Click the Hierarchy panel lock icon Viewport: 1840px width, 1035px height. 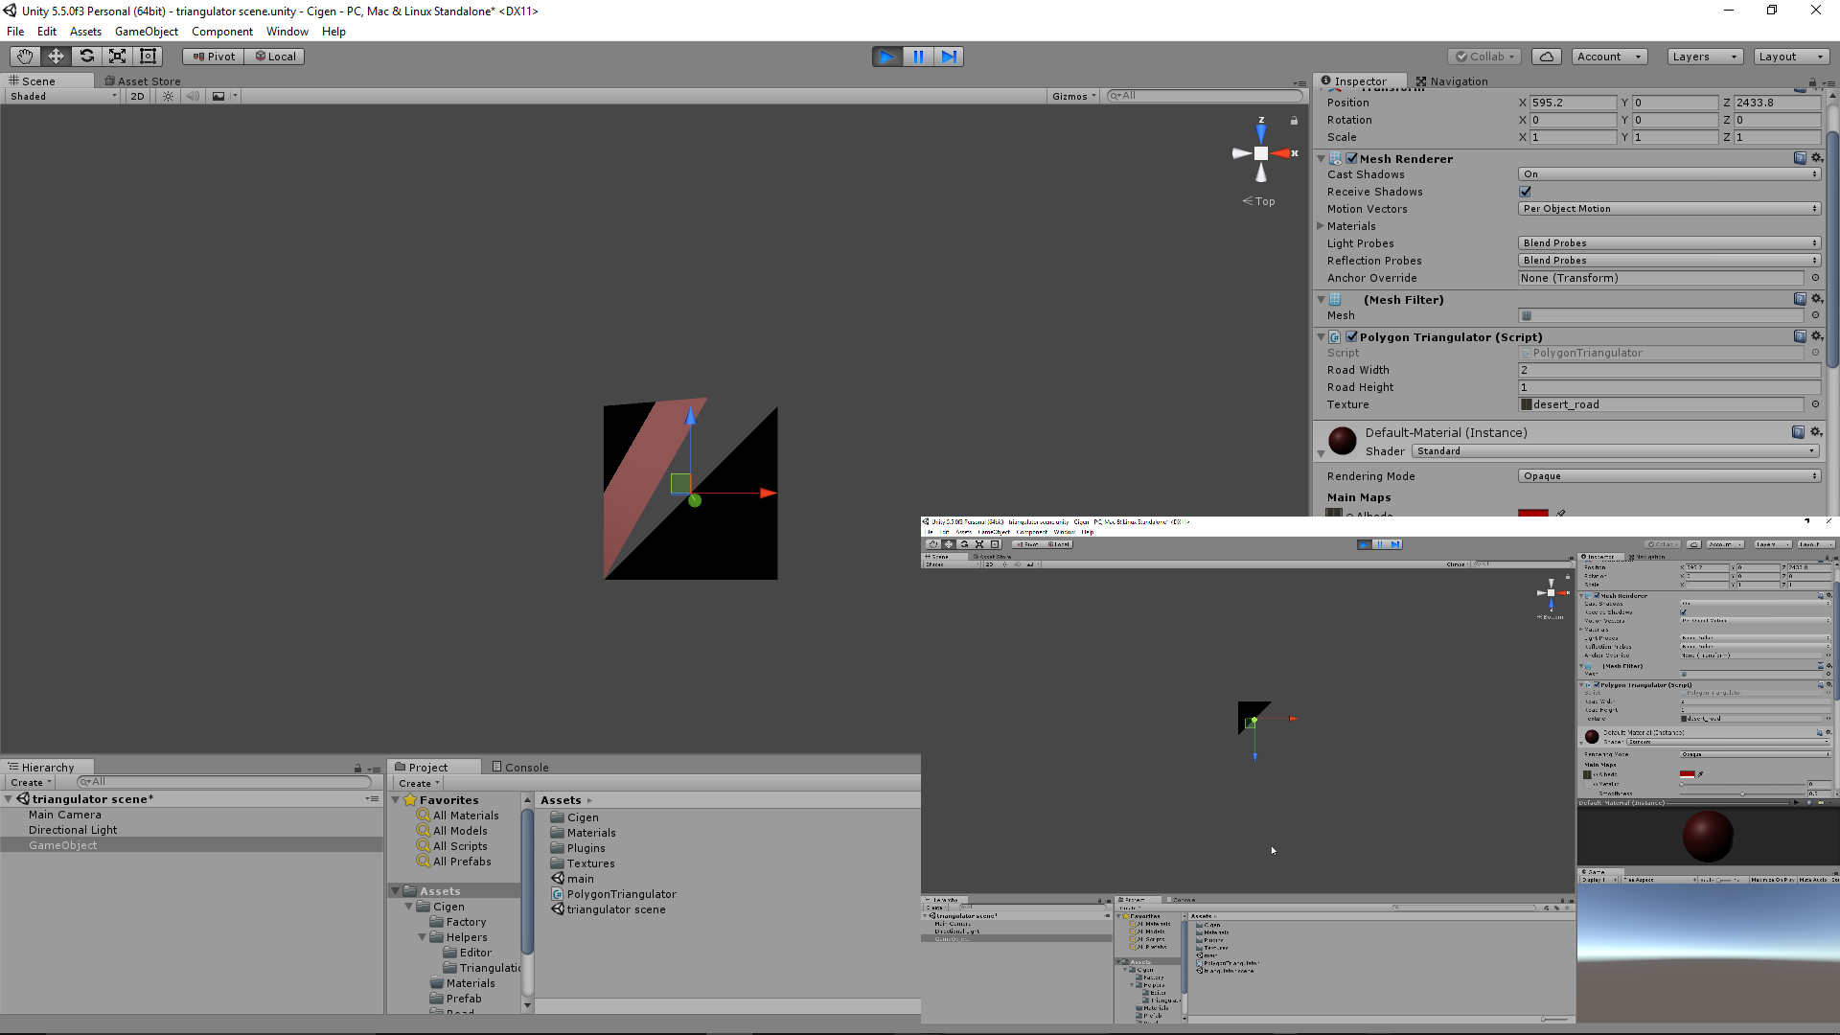pyautogui.click(x=357, y=769)
